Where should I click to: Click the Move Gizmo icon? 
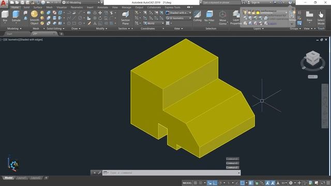[222, 18]
